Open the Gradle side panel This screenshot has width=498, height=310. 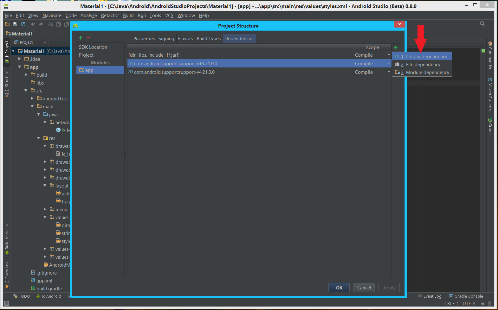[x=490, y=127]
